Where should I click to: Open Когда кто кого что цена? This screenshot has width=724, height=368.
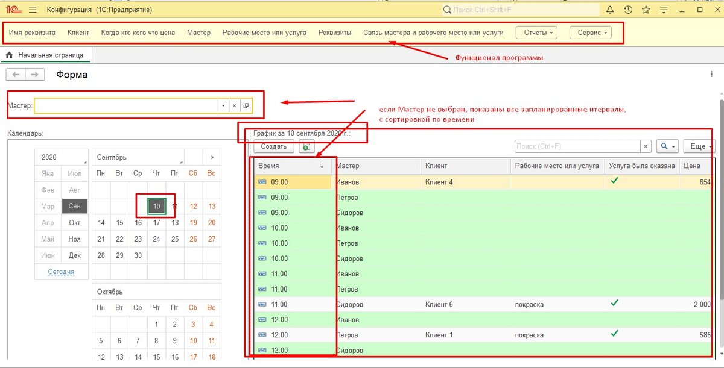tap(138, 33)
